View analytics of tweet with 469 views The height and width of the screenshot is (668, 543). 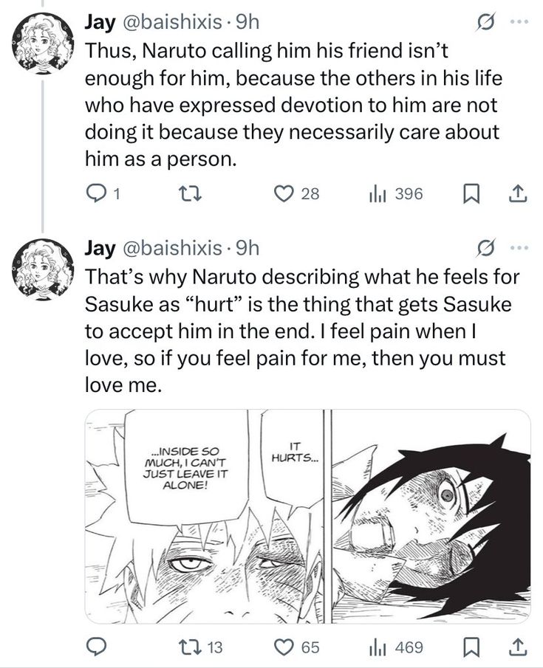377,647
